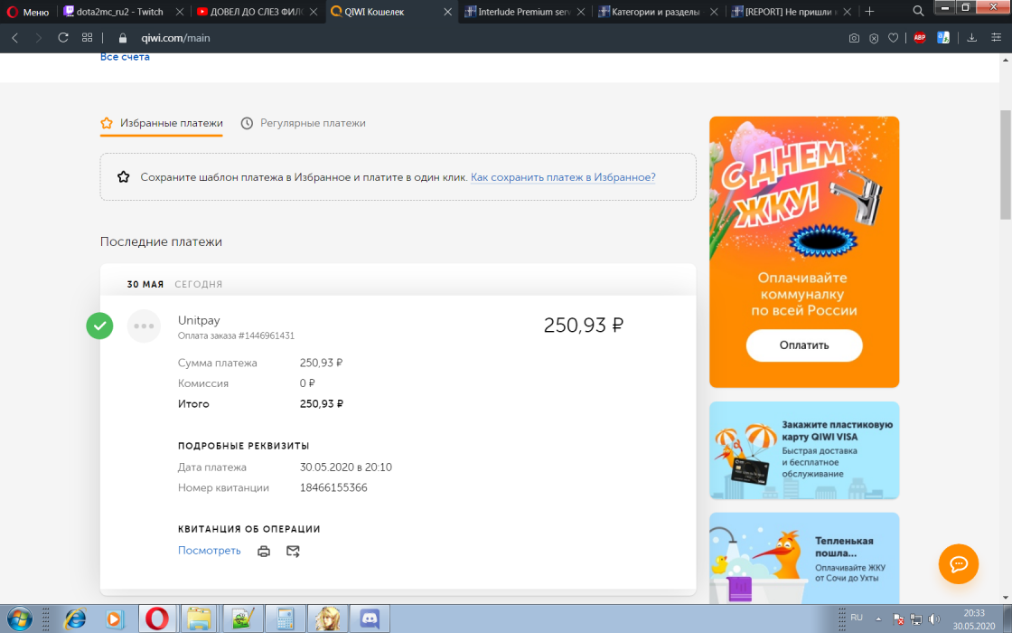The height and width of the screenshot is (633, 1012).
Task: Open the Opera Меню menu
Action: [x=28, y=12]
